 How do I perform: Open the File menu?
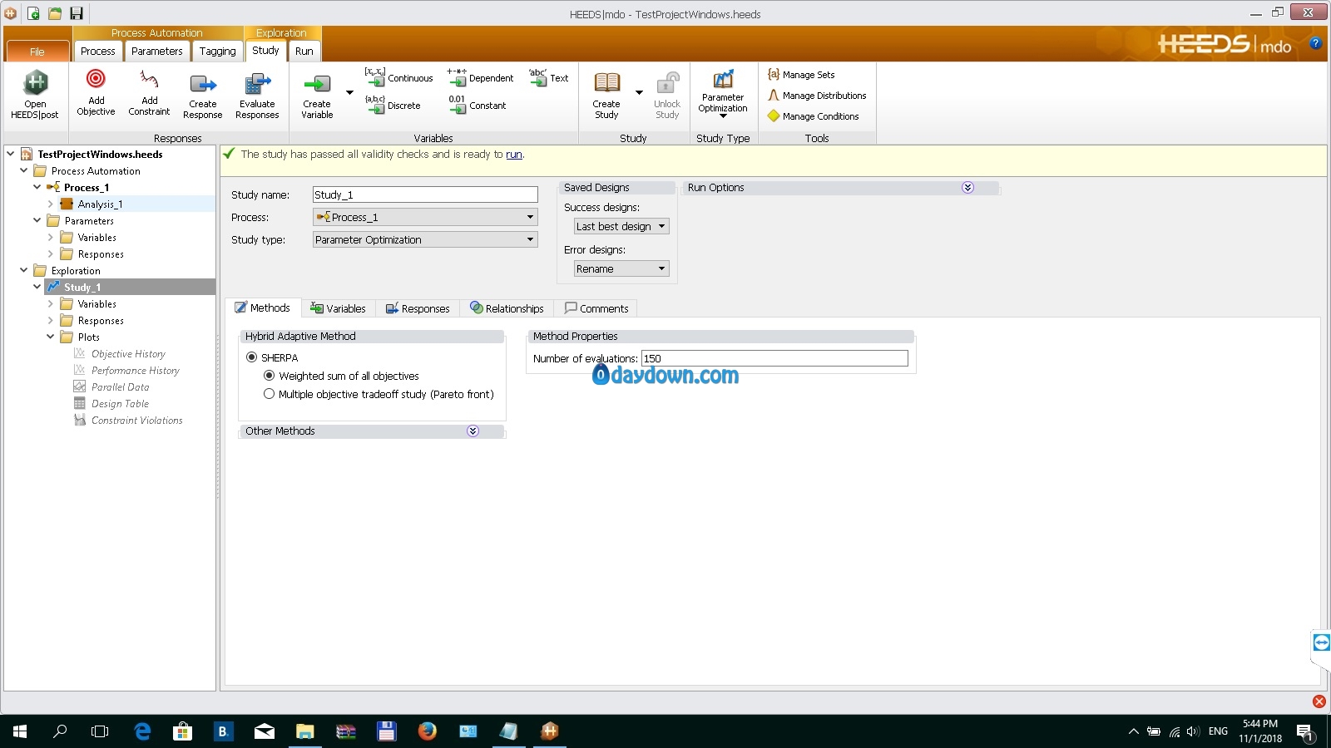37,51
